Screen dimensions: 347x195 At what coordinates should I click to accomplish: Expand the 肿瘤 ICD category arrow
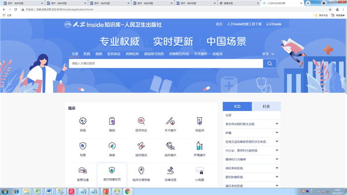(x=277, y=133)
